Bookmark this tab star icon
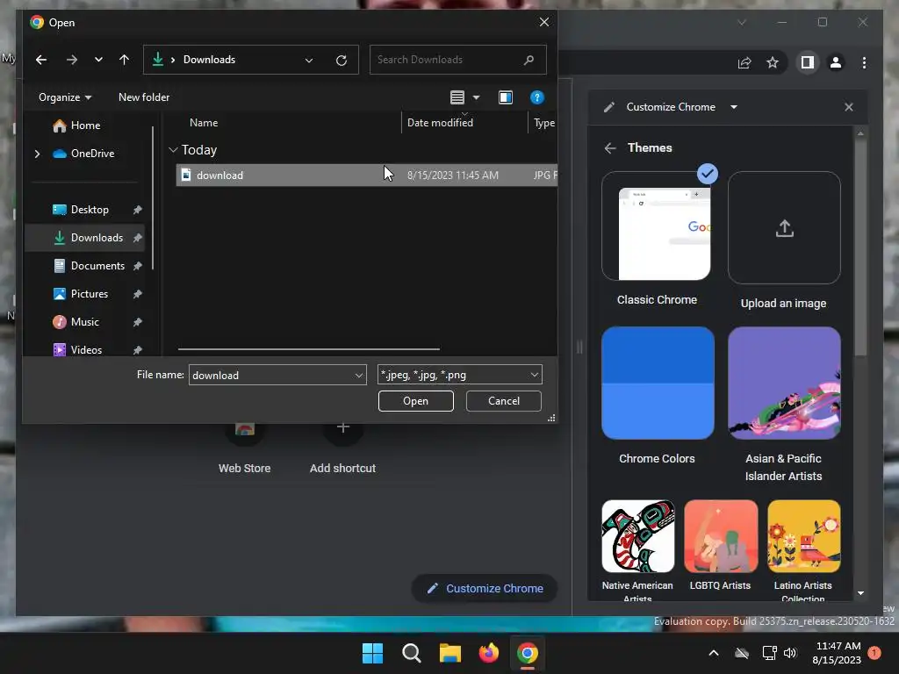899x674 pixels. 773,62
